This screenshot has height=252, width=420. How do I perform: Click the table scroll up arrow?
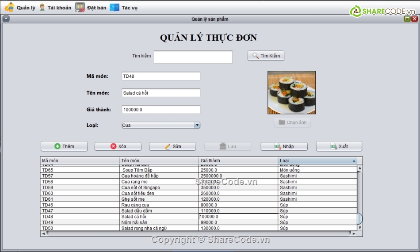[360, 168]
